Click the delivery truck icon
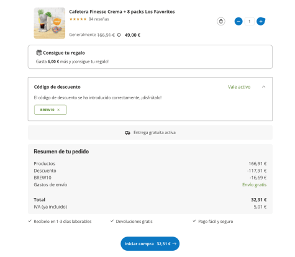 (127, 133)
